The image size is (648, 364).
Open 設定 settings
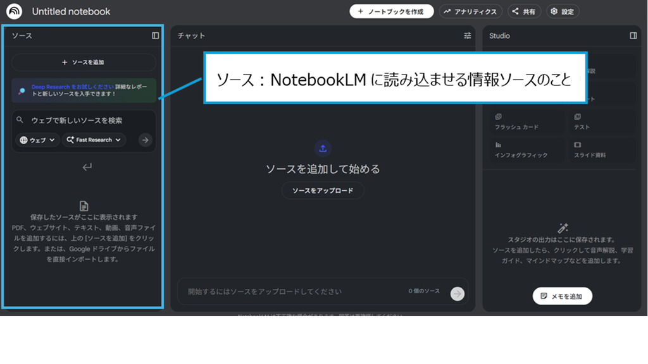[x=563, y=11]
